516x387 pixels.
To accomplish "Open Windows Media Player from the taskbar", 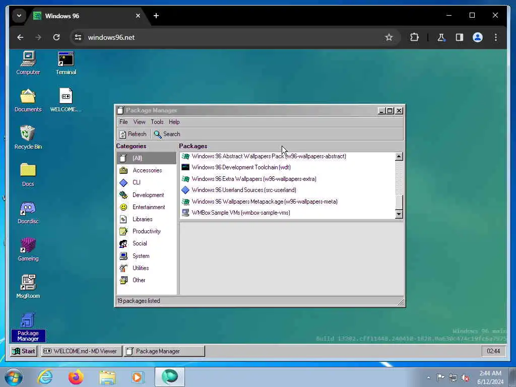I will (x=137, y=377).
